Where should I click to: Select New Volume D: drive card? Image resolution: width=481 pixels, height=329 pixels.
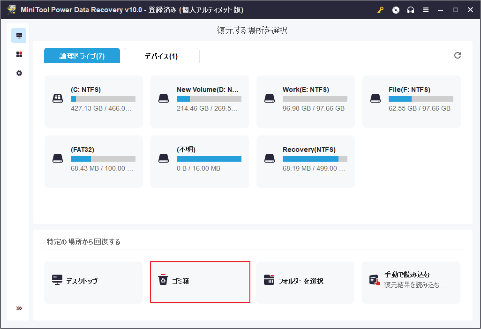pyautogui.click(x=200, y=101)
